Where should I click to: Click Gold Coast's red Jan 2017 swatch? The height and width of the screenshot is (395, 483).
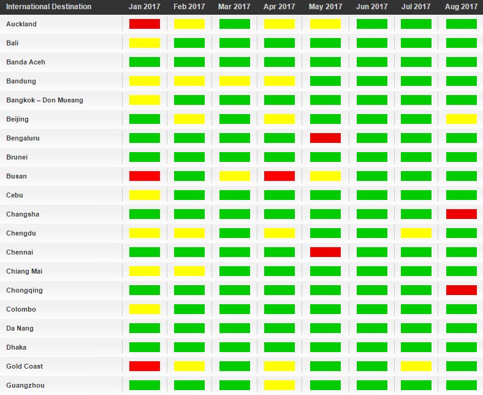pos(145,366)
